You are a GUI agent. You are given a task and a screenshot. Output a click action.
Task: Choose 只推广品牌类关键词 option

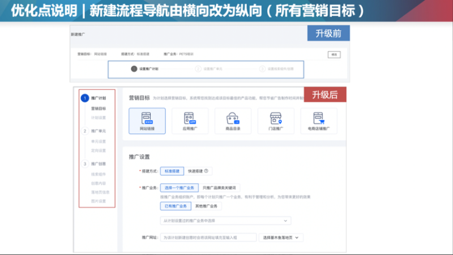point(219,188)
